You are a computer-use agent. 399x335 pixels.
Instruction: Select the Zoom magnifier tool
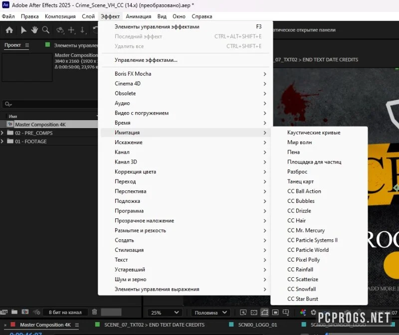click(x=46, y=30)
